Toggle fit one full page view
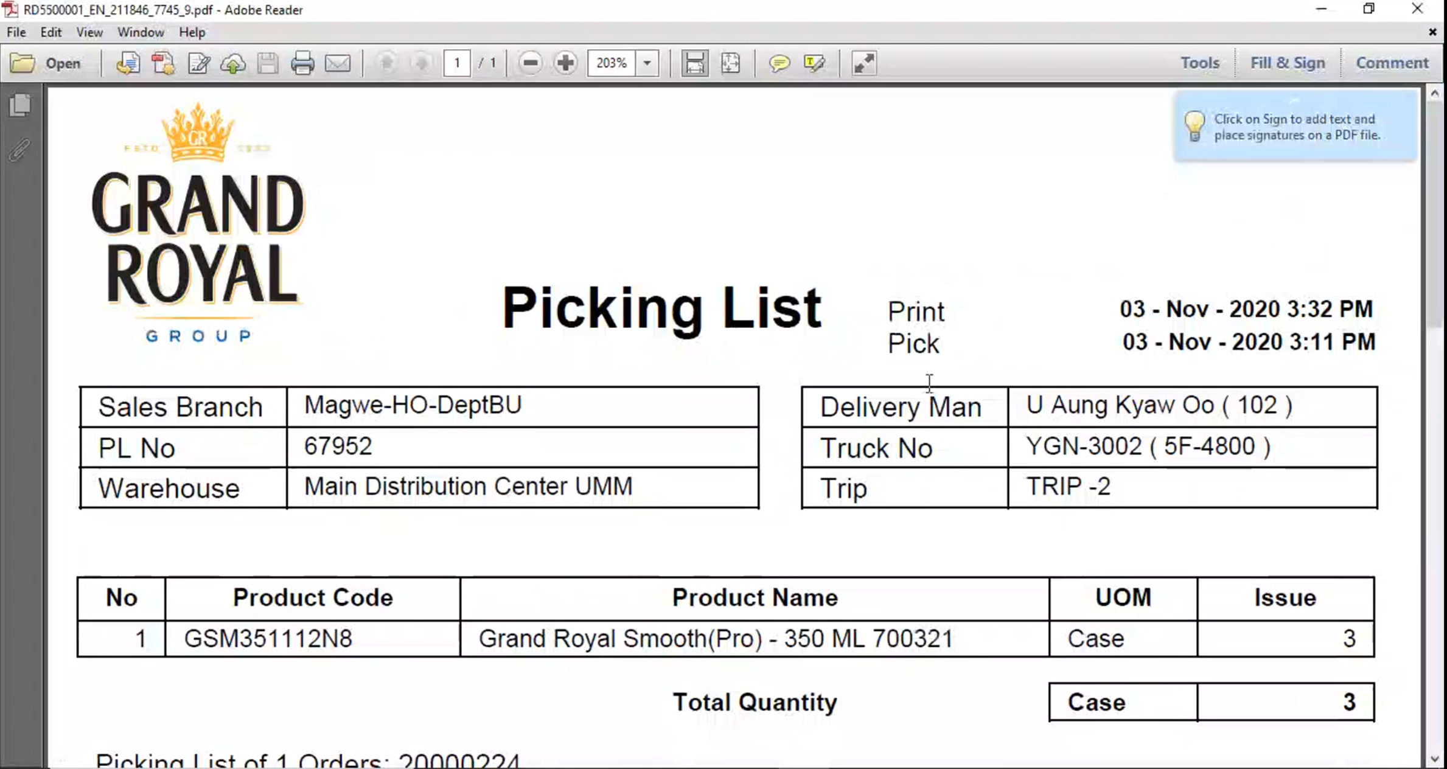Image resolution: width=1447 pixels, height=769 pixels. pyautogui.click(x=730, y=63)
